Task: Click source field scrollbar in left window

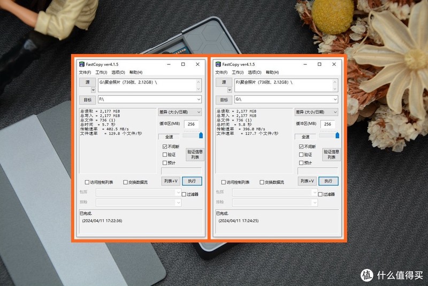Action: coord(198,85)
